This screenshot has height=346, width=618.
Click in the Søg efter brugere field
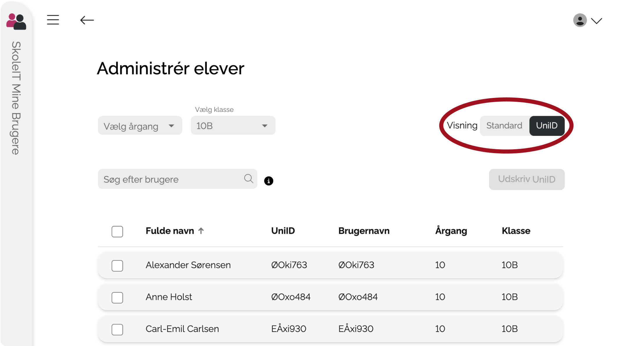click(172, 179)
